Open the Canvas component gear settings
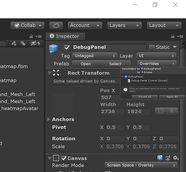The height and width of the screenshot is (172, 186). point(176,158)
